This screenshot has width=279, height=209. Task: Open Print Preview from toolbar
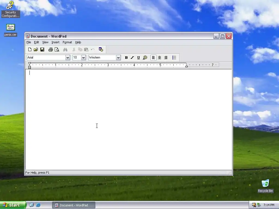pos(57,50)
